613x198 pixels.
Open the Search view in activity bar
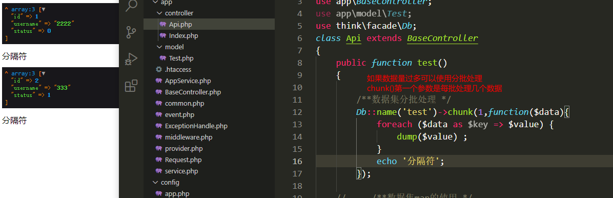point(131,5)
